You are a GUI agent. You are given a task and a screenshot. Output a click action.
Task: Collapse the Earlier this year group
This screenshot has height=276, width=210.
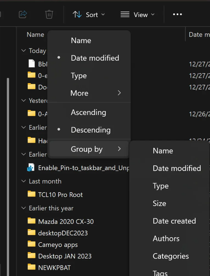click(24, 208)
